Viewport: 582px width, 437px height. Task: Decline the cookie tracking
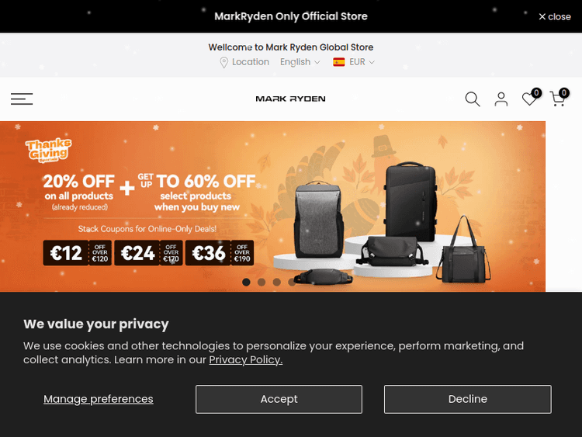(468, 399)
